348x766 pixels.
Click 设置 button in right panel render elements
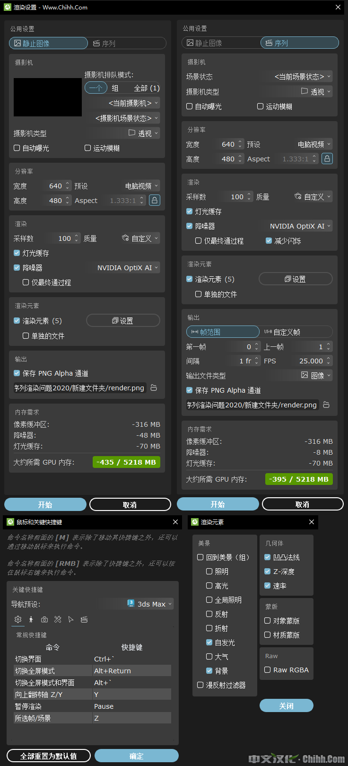click(296, 279)
